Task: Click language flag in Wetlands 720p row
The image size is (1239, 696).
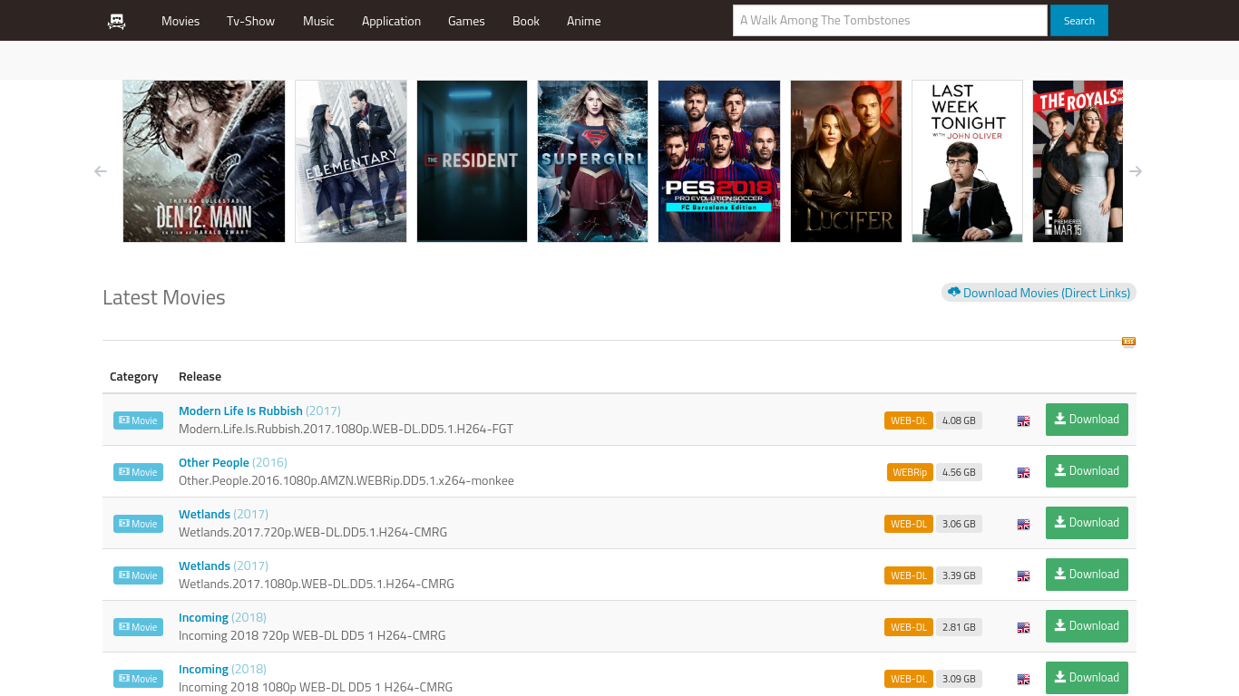Action: click(1023, 524)
